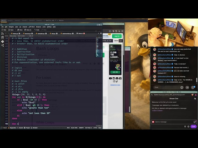198x148 pixels.
Task: Click the code minimap scrollbar in Kate
Action: pyautogui.click(x=99, y=47)
